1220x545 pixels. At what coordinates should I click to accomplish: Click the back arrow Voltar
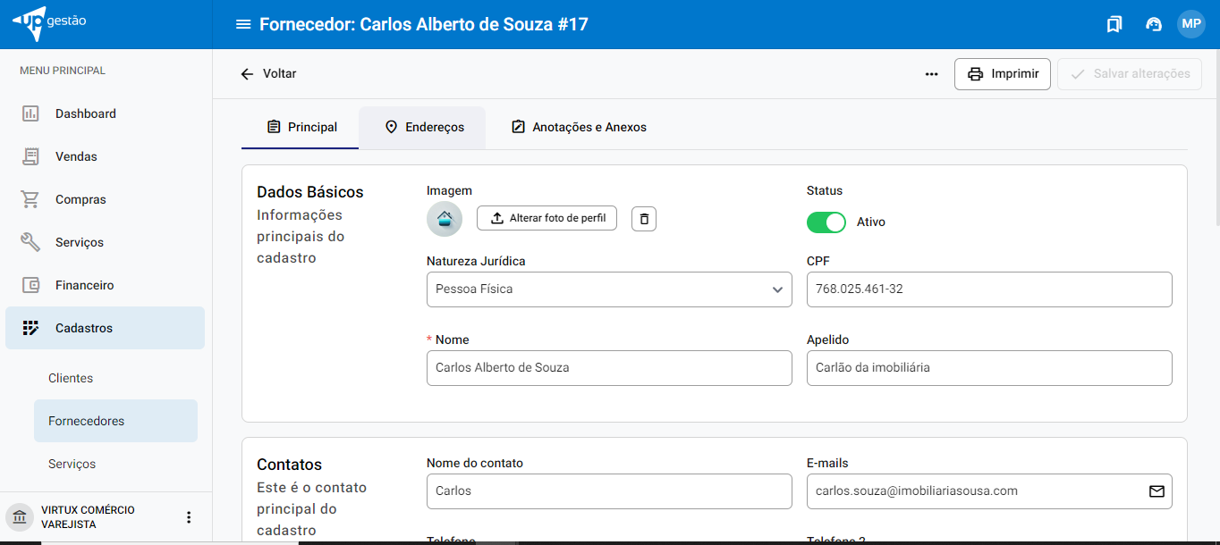pyautogui.click(x=268, y=74)
